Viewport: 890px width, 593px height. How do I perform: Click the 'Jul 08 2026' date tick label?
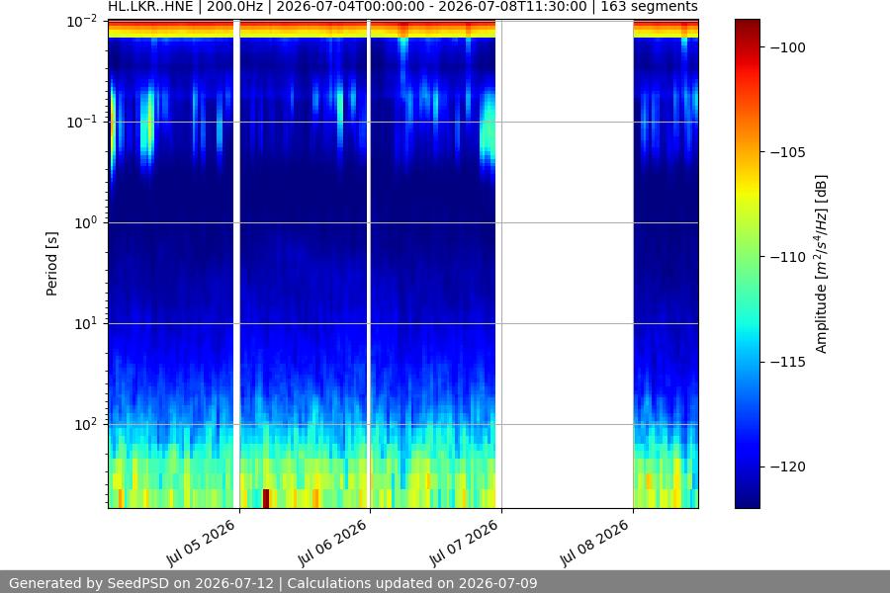[x=594, y=543]
